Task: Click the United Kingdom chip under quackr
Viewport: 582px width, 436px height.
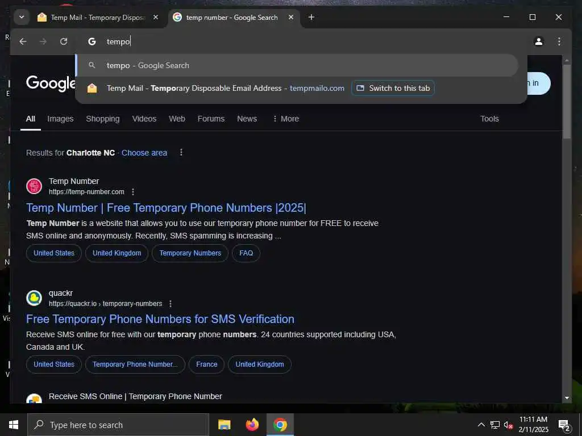Action: point(260,364)
